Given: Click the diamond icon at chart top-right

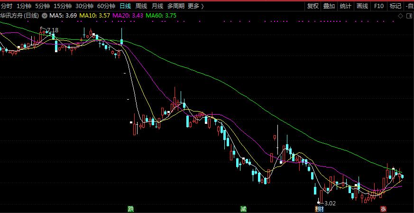Looking at the screenshot, I should pos(401,16).
